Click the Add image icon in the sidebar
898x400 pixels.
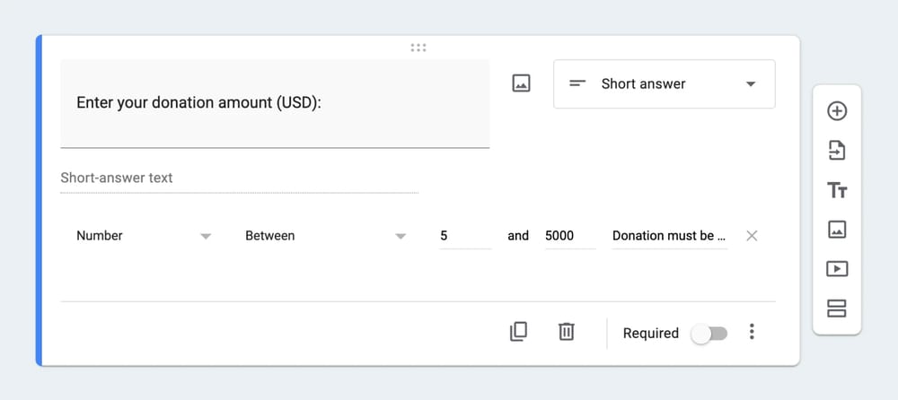click(x=837, y=230)
